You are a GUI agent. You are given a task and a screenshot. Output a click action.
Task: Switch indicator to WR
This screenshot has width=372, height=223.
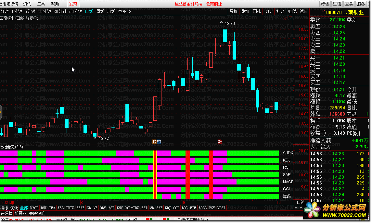pyautogui.click(x=152, y=208)
